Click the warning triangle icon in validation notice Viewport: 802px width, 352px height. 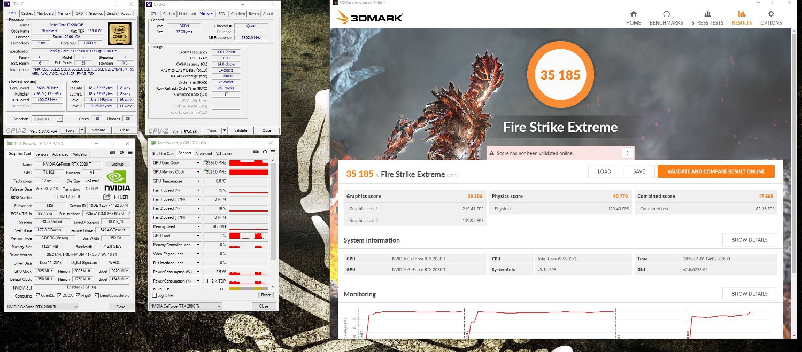coord(492,153)
